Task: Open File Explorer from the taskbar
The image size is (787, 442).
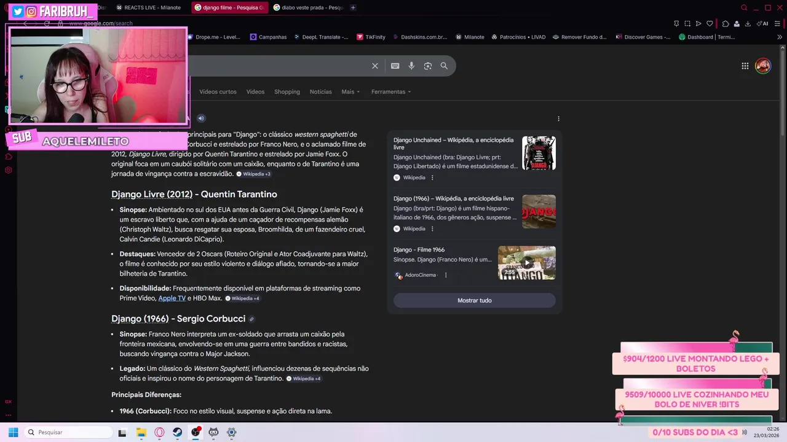Action: [x=141, y=432]
